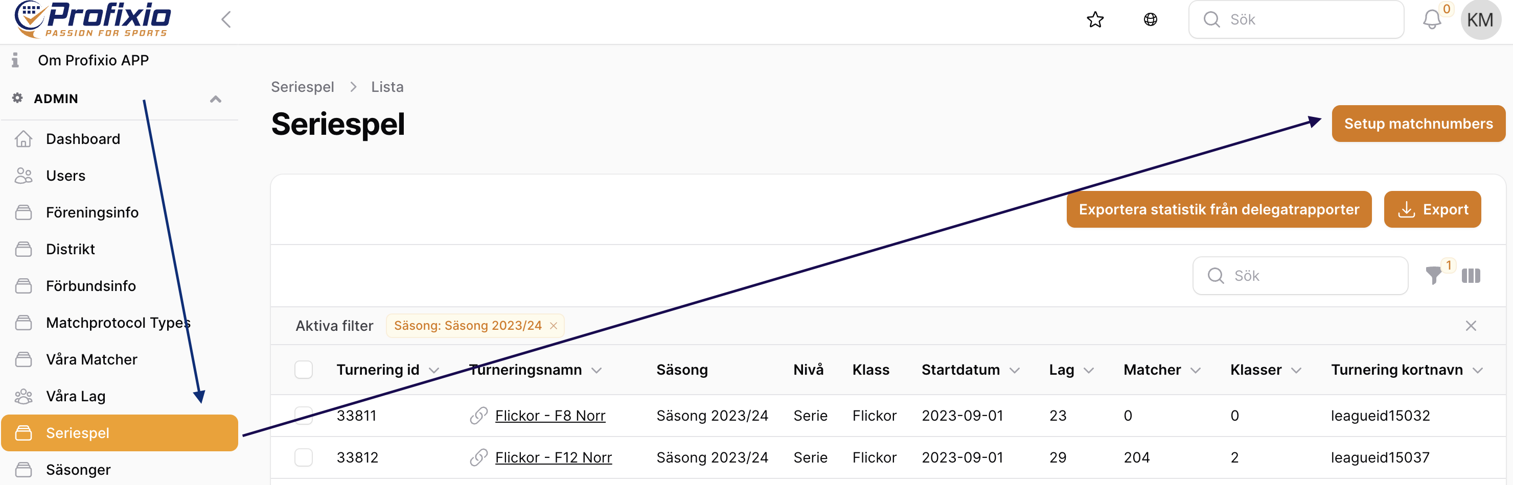Screen dimensions: 1513x485
Task: Open the KM user avatar
Action: tap(1480, 20)
